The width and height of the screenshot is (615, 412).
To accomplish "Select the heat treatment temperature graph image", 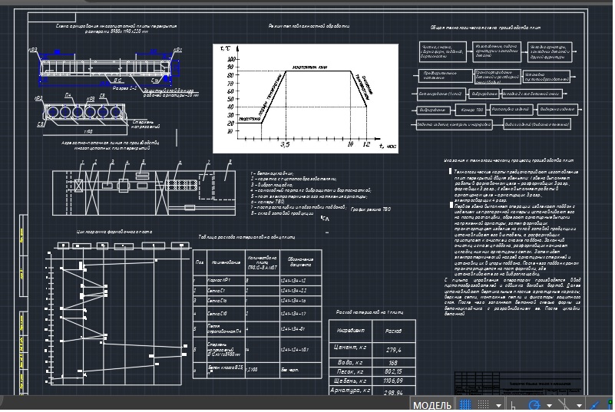I will [306, 98].
